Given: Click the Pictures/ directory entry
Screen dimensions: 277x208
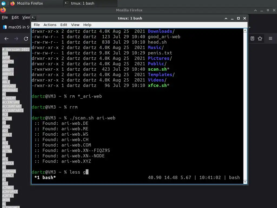Looking at the screenshot, I should tap(160, 58).
